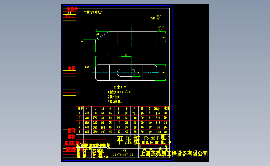The width and height of the screenshot is (270, 166).
Task: Click weight value 10.84 in row 5
Action: 158,132
